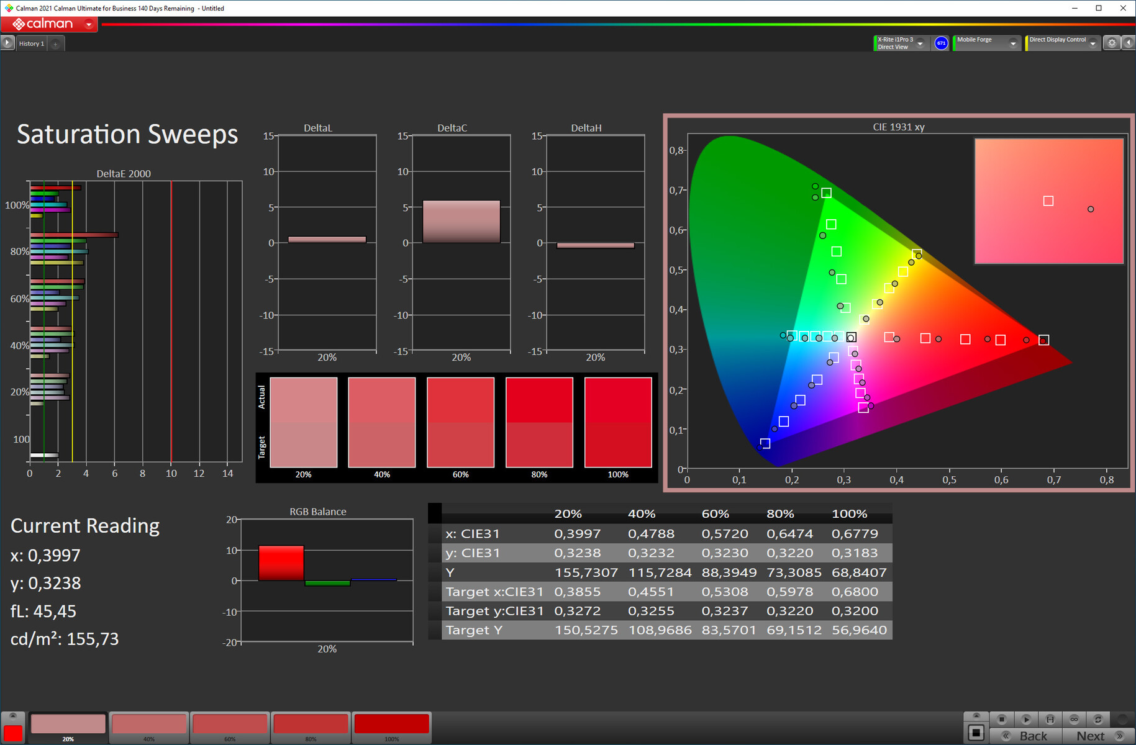
Task: Click the large black square pattern button
Action: pos(976,733)
